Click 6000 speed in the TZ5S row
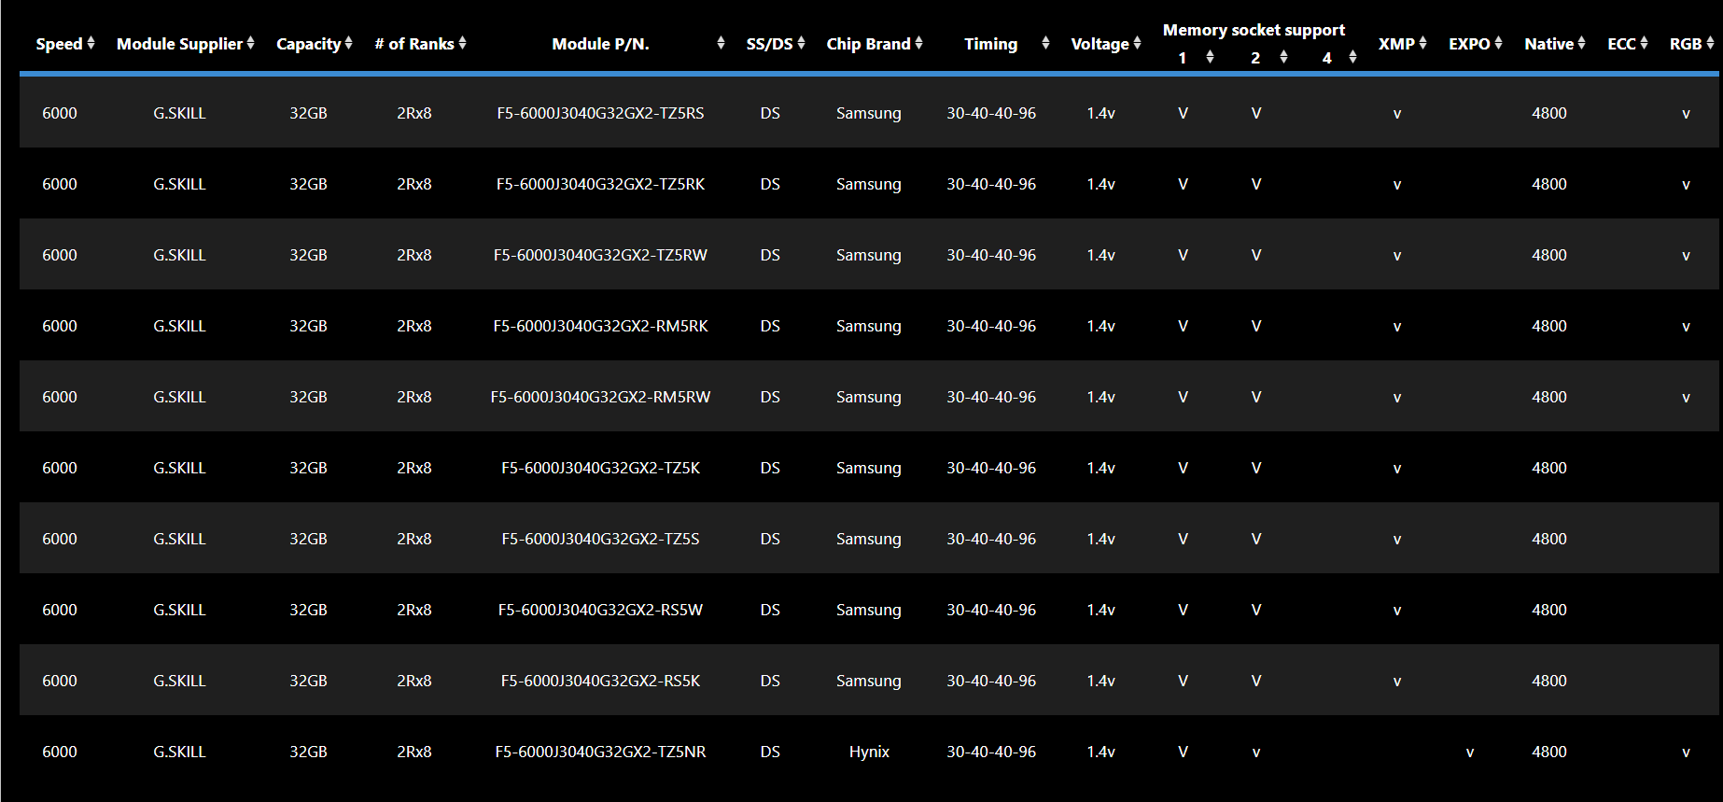The width and height of the screenshot is (1723, 802). pyautogui.click(x=60, y=539)
